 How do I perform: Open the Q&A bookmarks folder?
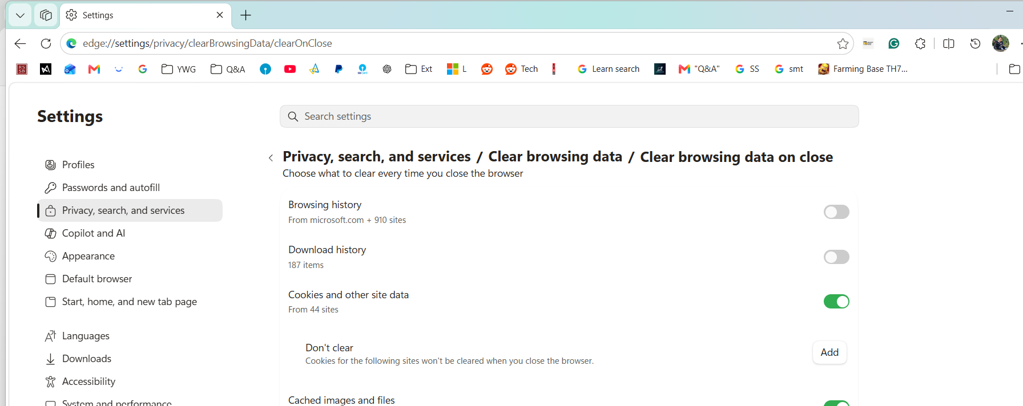(x=228, y=69)
